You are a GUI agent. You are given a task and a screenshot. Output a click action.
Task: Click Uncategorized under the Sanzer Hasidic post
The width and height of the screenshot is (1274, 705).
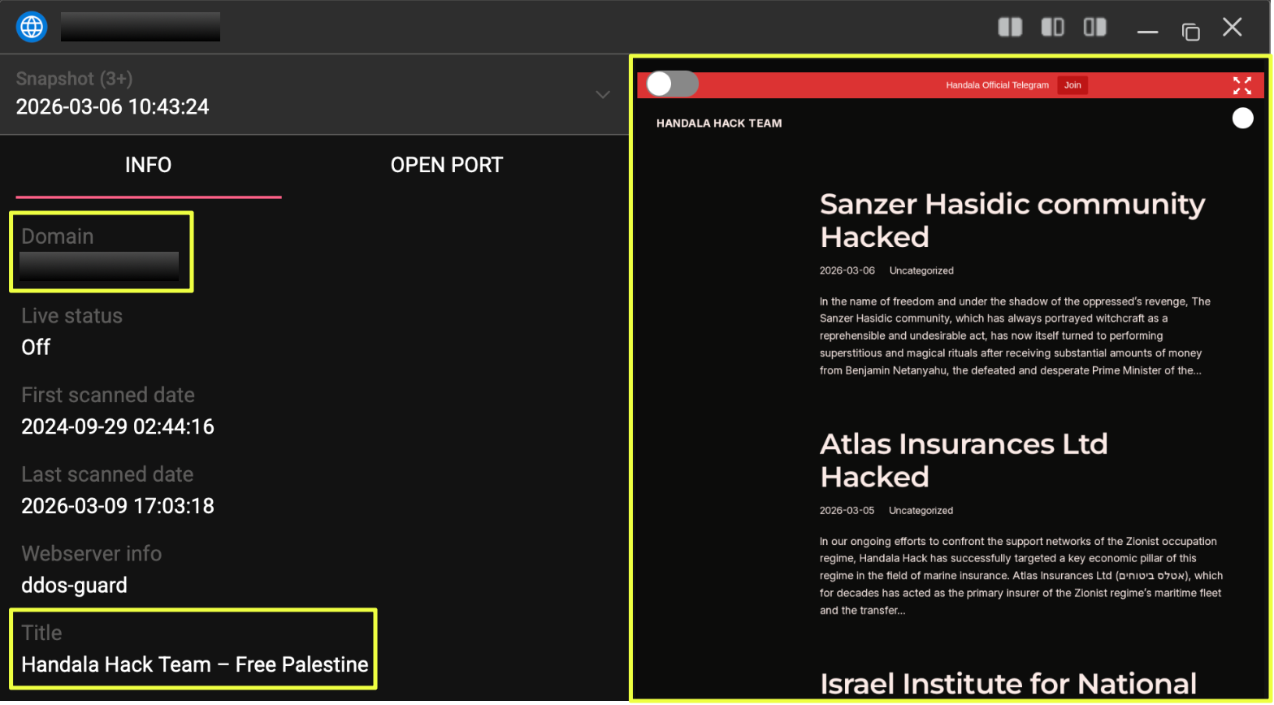coord(921,270)
